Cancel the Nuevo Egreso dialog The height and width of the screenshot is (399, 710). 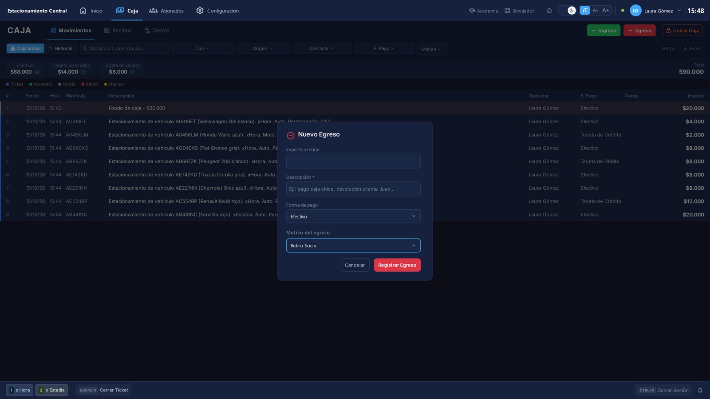tap(355, 265)
